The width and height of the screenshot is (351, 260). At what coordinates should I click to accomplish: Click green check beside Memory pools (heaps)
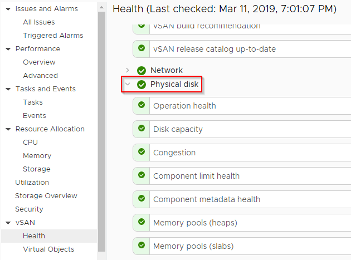pyautogui.click(x=142, y=222)
